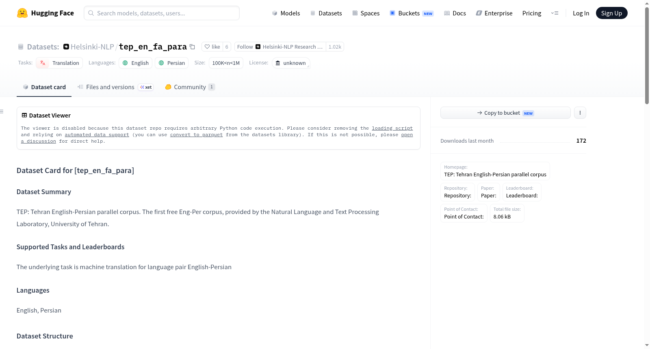Open the loading script link

pyautogui.click(x=392, y=128)
